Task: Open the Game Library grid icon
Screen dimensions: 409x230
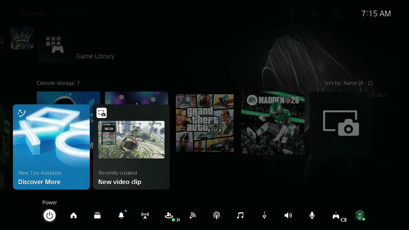Action: pos(55,45)
